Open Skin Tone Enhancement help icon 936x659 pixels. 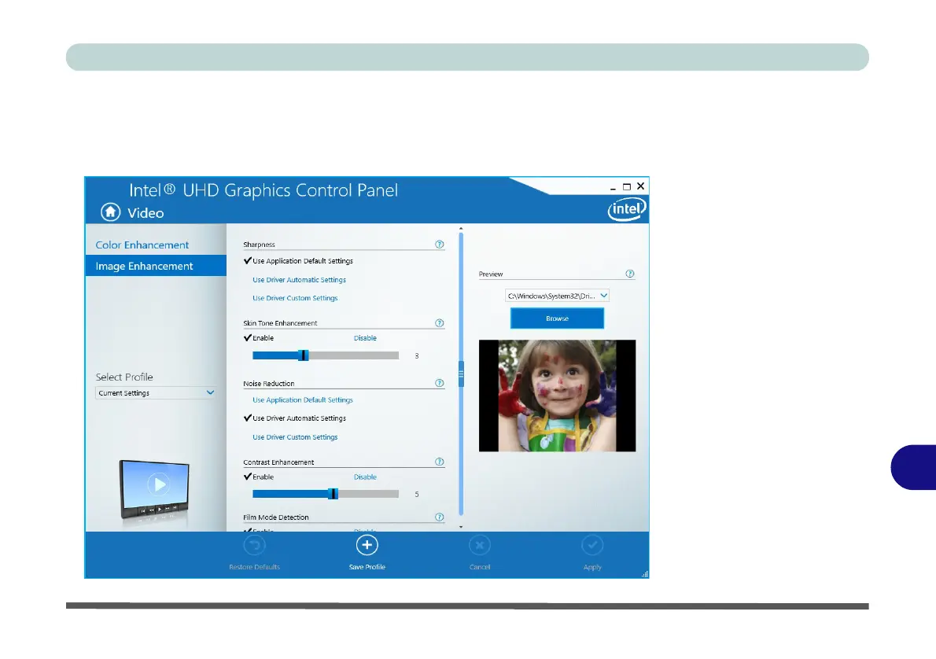point(440,323)
